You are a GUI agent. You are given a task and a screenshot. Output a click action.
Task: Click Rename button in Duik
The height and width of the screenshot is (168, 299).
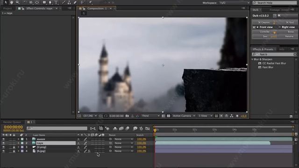(288, 36)
